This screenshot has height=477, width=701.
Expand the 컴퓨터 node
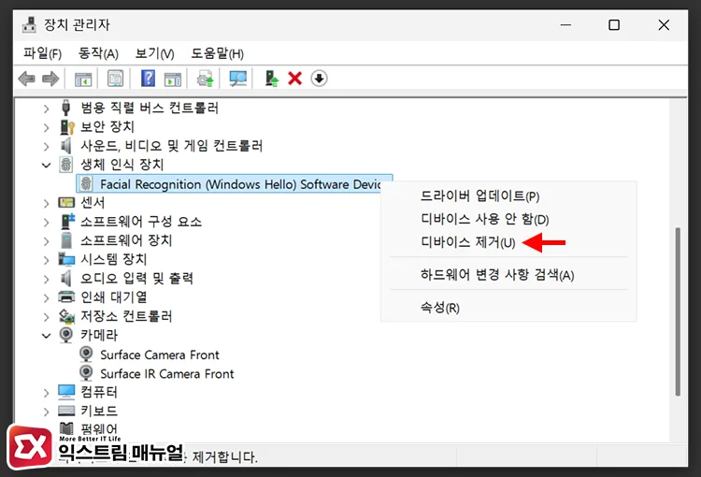(46, 393)
